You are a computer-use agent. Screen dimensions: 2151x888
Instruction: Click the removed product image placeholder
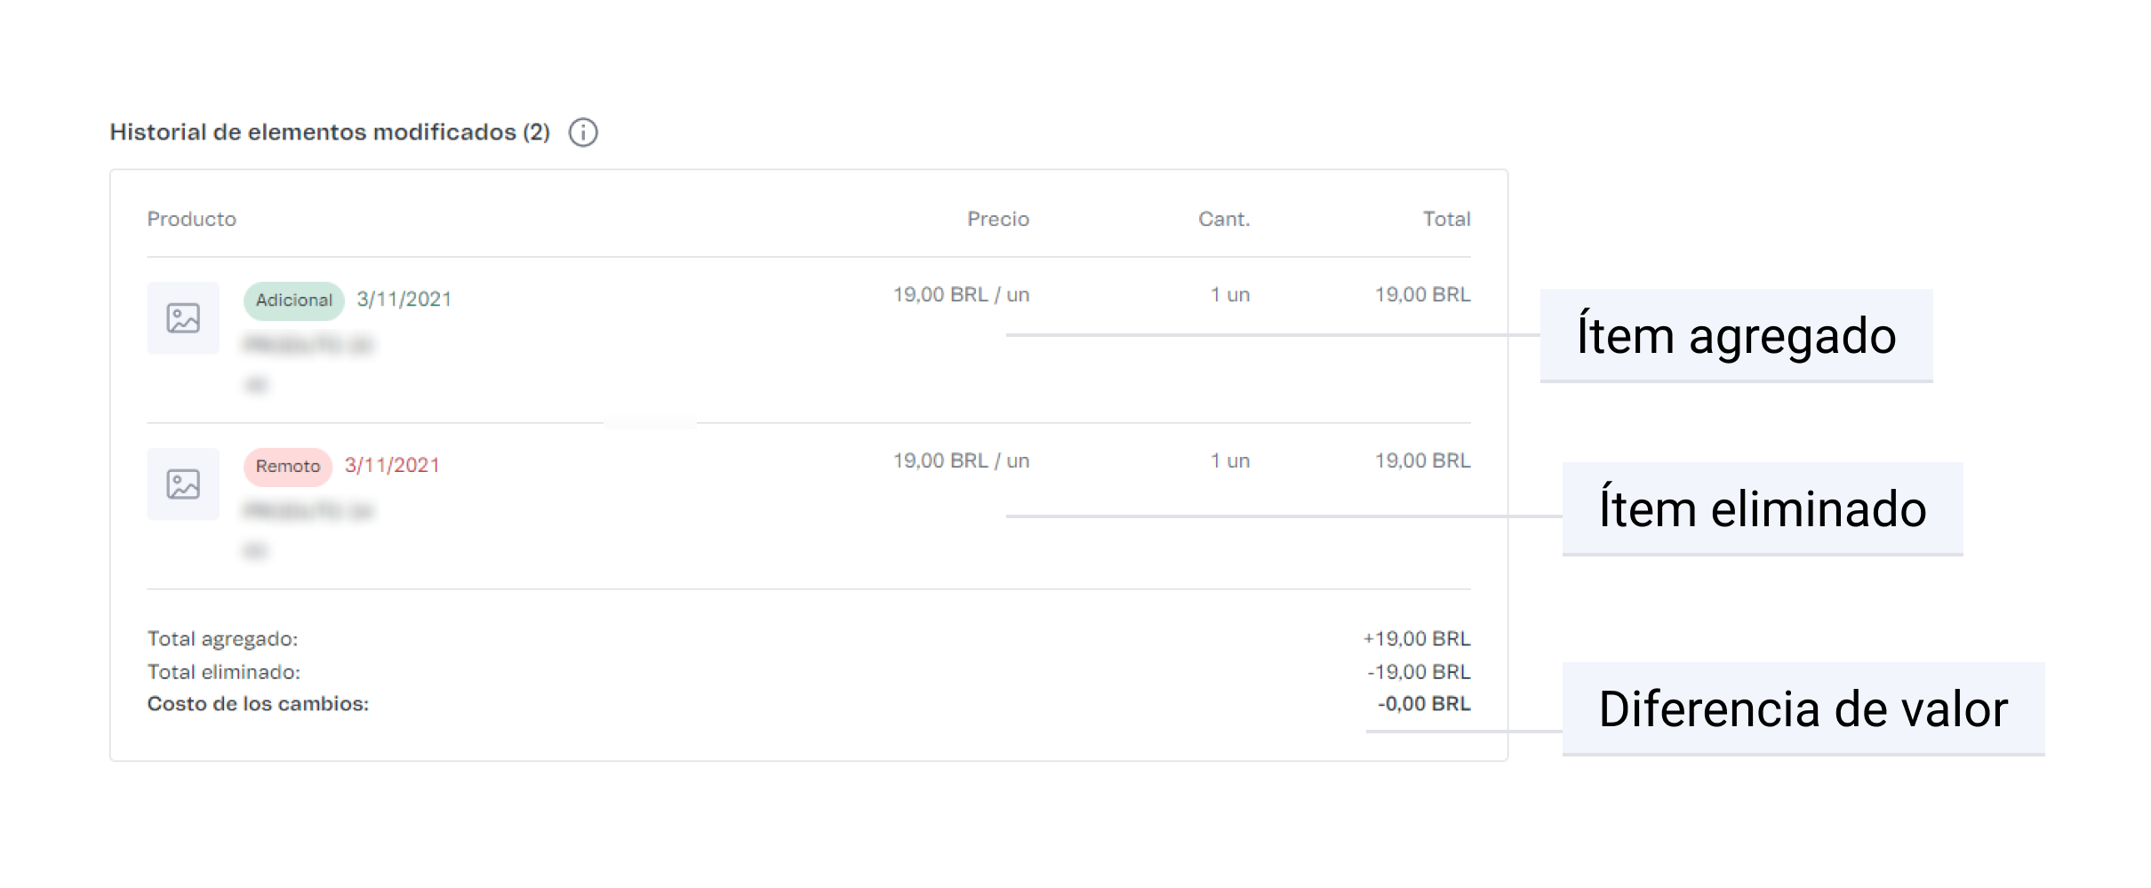(x=183, y=484)
